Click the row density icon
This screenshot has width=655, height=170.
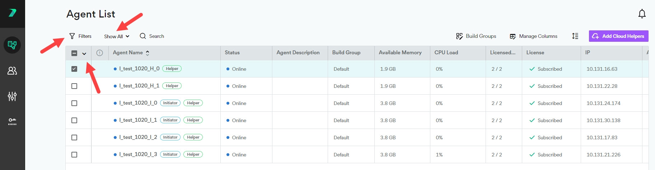tap(575, 36)
